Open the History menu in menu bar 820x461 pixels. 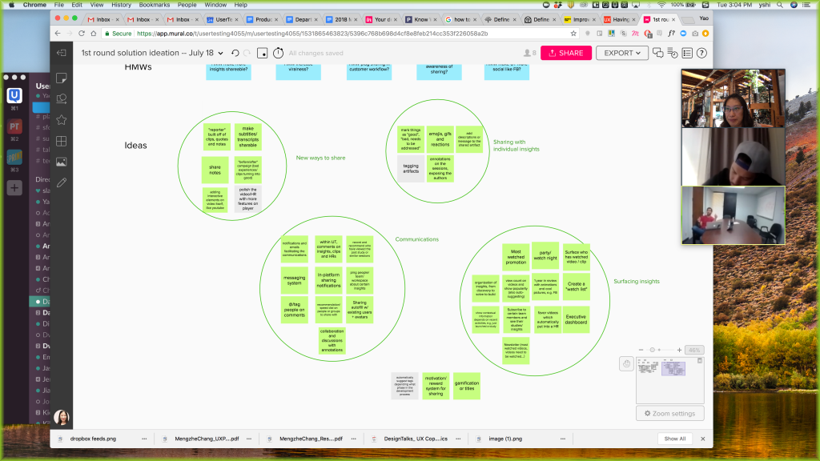pyautogui.click(x=122, y=5)
